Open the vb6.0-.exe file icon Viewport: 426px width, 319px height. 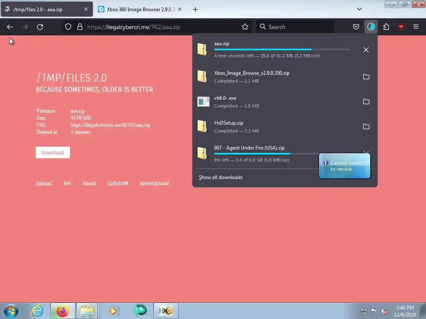tap(203, 102)
